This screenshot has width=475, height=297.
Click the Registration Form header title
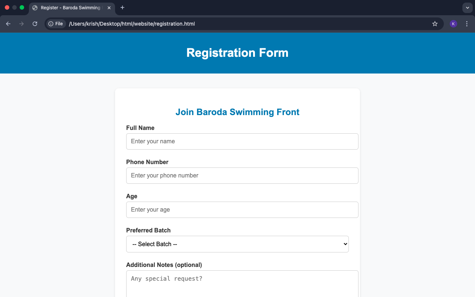pos(237,53)
